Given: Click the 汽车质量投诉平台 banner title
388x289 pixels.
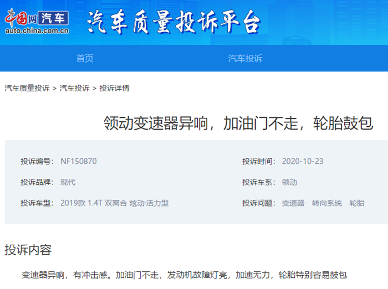Looking at the screenshot, I should [x=173, y=22].
